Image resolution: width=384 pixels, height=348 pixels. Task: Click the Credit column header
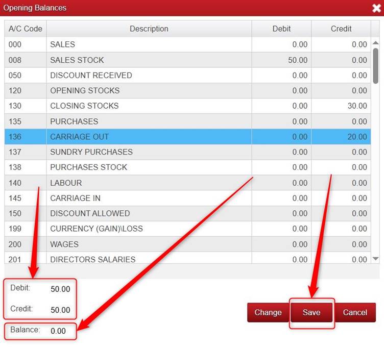tap(341, 29)
